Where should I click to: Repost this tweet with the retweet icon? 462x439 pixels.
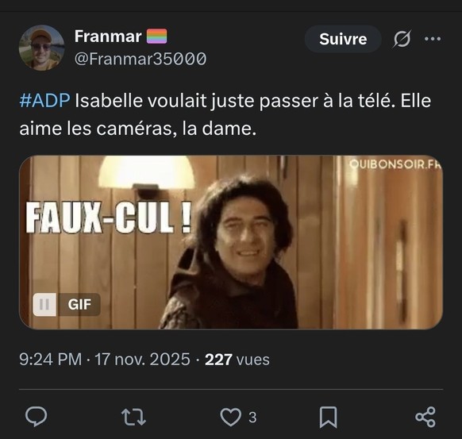point(133,418)
